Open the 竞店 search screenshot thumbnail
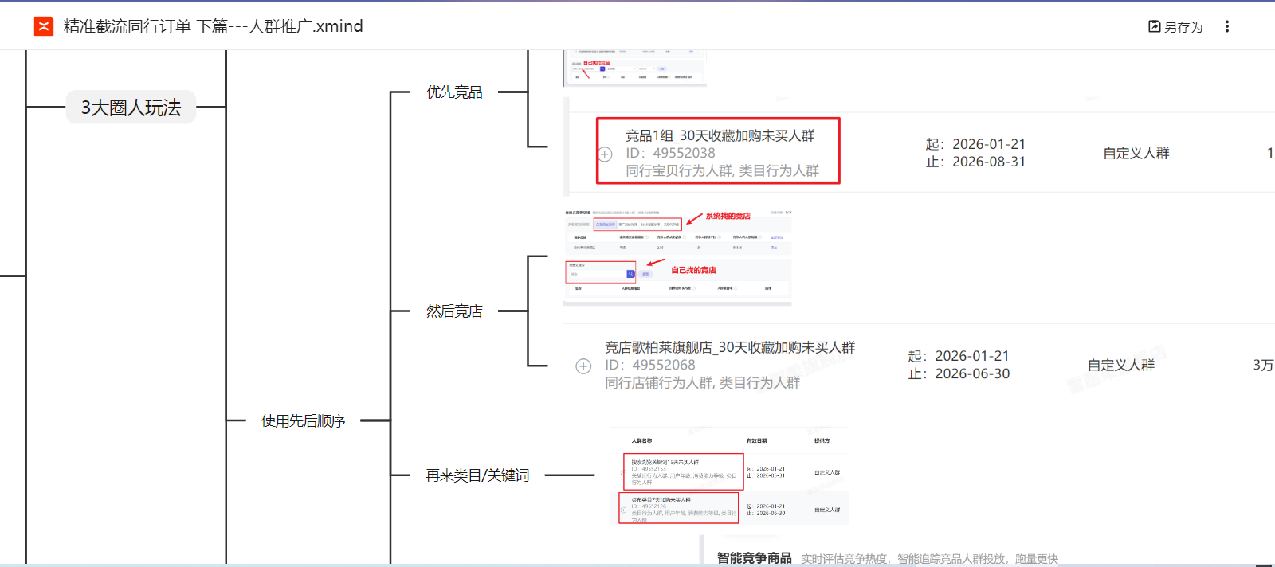Viewport: 1275px width, 567px height. pyautogui.click(x=677, y=256)
